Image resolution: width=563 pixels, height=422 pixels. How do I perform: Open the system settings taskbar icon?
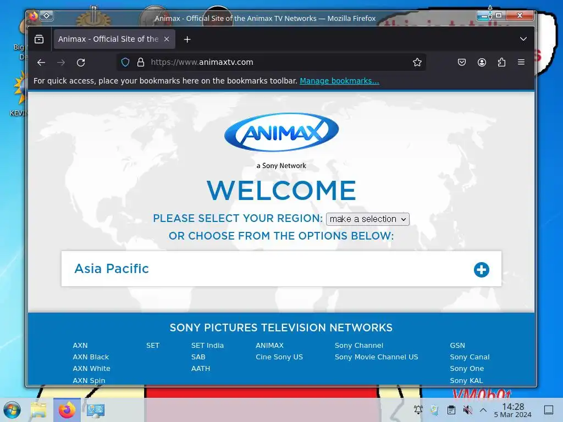point(96,410)
